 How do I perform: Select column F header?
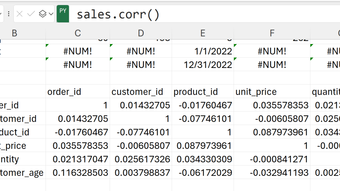coord(272,33)
